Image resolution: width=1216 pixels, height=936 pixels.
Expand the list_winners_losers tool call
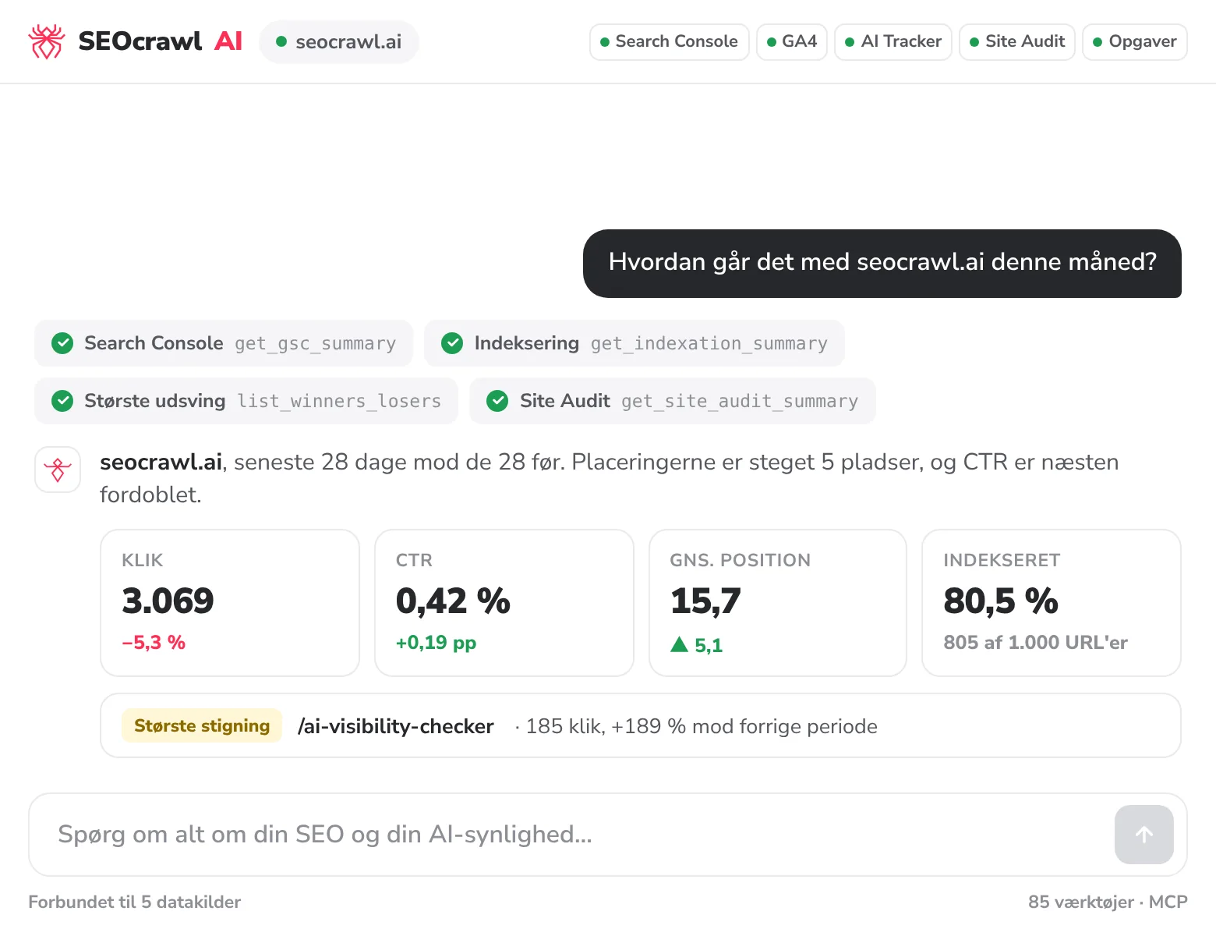click(x=246, y=401)
